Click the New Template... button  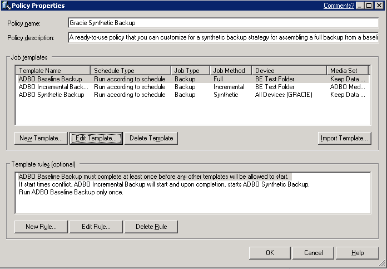(41, 138)
